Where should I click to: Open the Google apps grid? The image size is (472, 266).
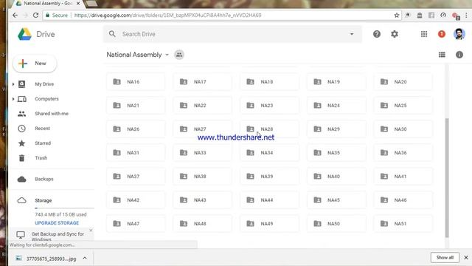[424, 34]
